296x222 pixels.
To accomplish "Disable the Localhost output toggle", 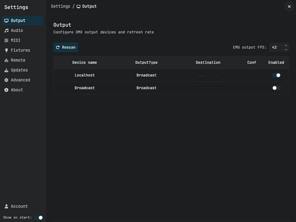I will pos(276,75).
